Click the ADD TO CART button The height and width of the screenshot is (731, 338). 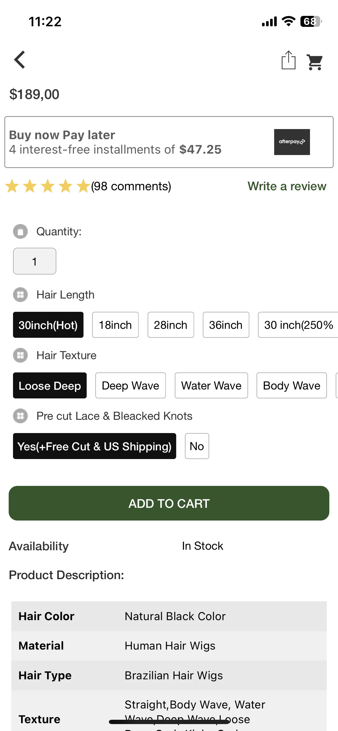169,503
